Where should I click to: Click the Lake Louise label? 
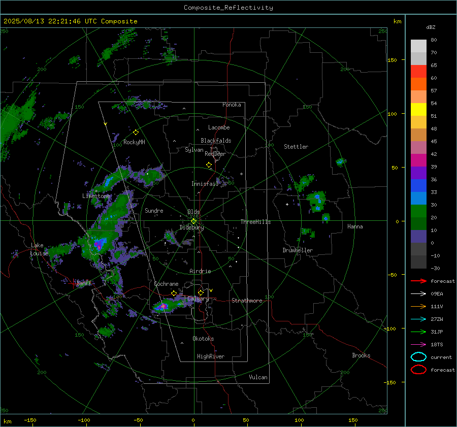[x=40, y=249]
